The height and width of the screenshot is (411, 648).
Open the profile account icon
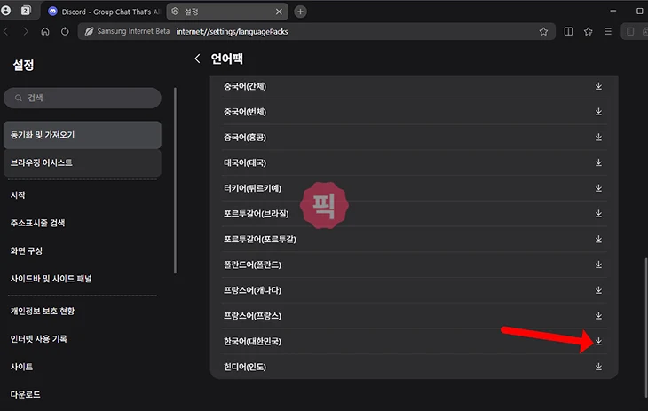click(6, 11)
